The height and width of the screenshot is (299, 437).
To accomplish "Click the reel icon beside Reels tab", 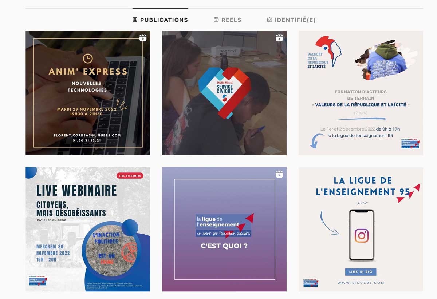I will click(216, 20).
